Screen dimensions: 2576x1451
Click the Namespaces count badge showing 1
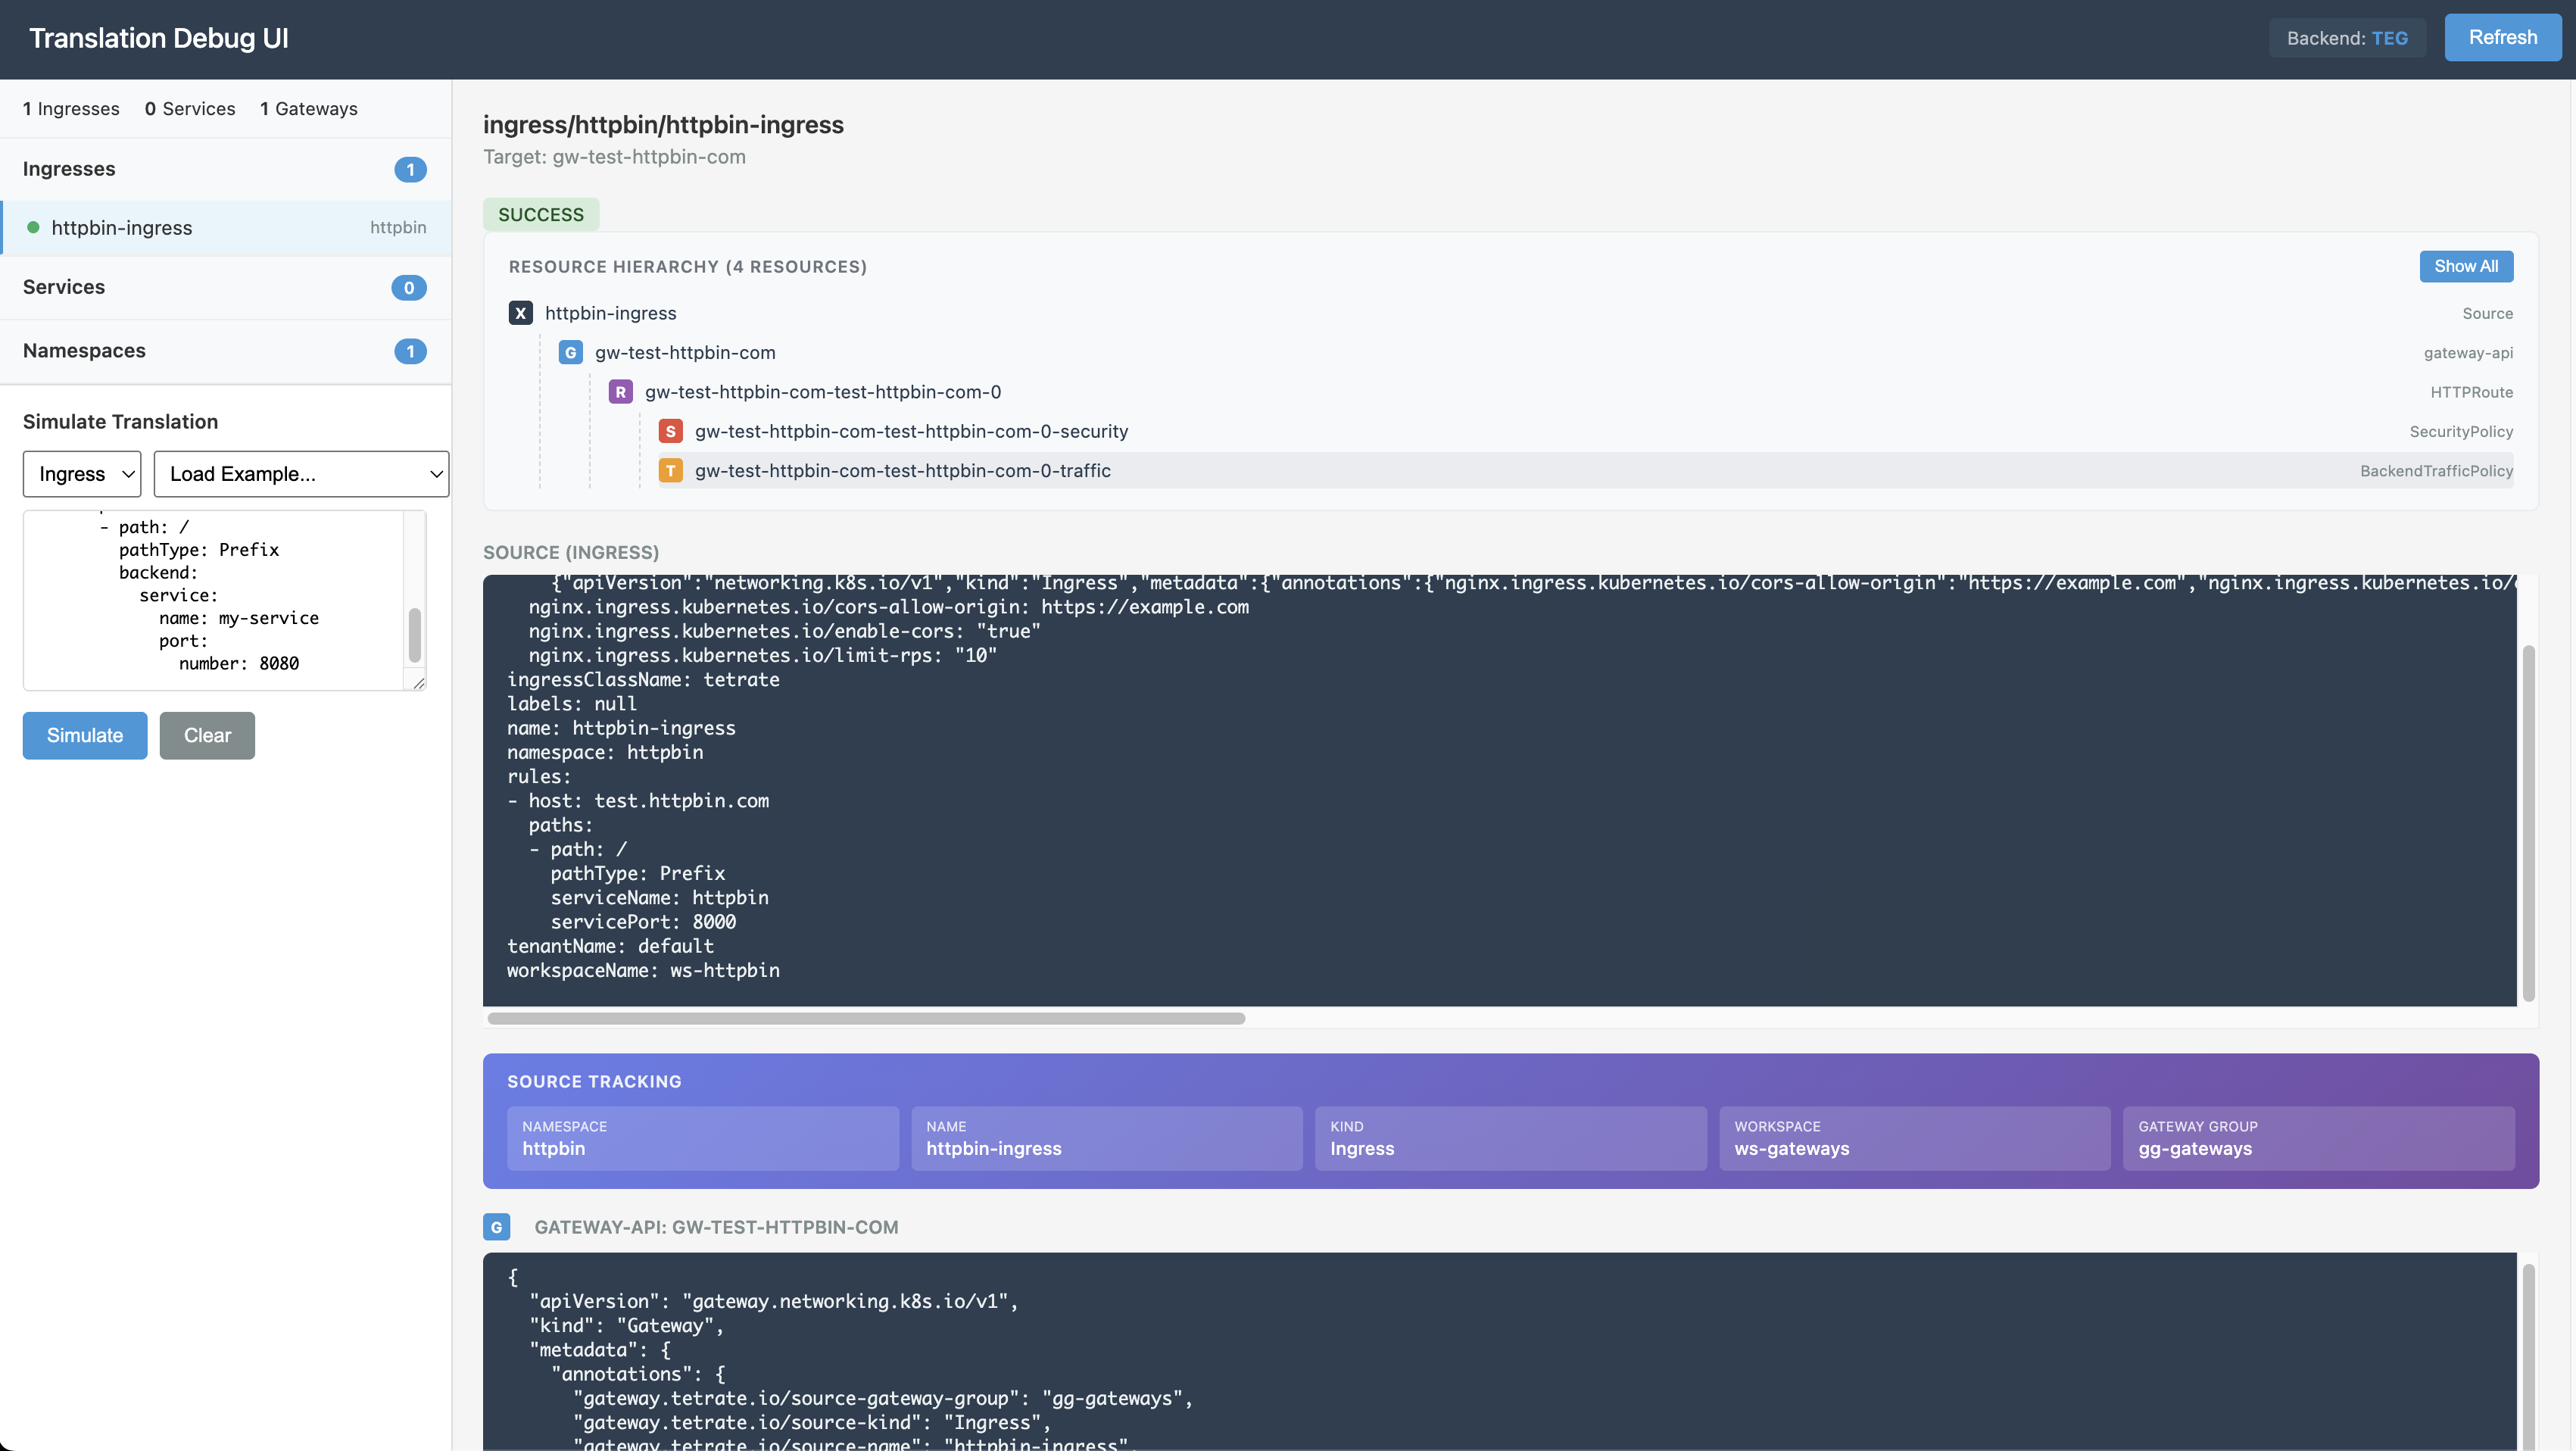[410, 351]
